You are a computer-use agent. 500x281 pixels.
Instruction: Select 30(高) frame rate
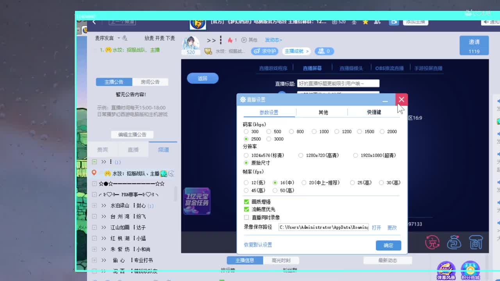click(x=381, y=183)
